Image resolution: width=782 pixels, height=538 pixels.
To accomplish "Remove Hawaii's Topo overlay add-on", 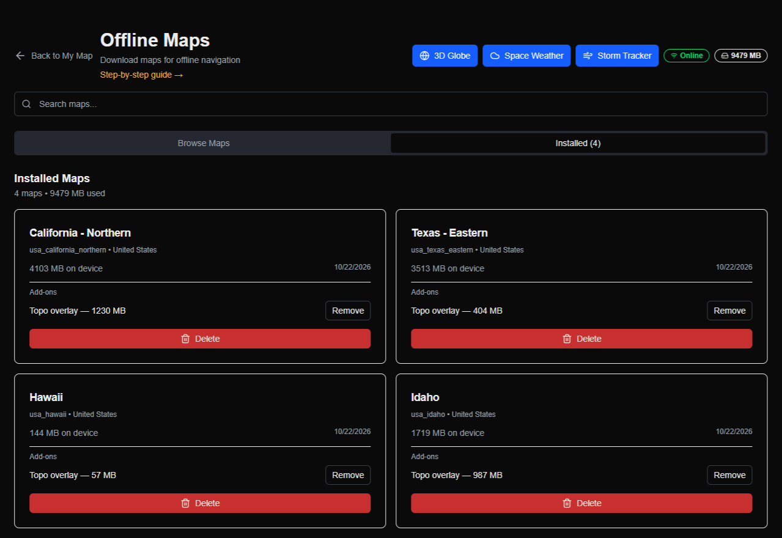I will coord(348,475).
